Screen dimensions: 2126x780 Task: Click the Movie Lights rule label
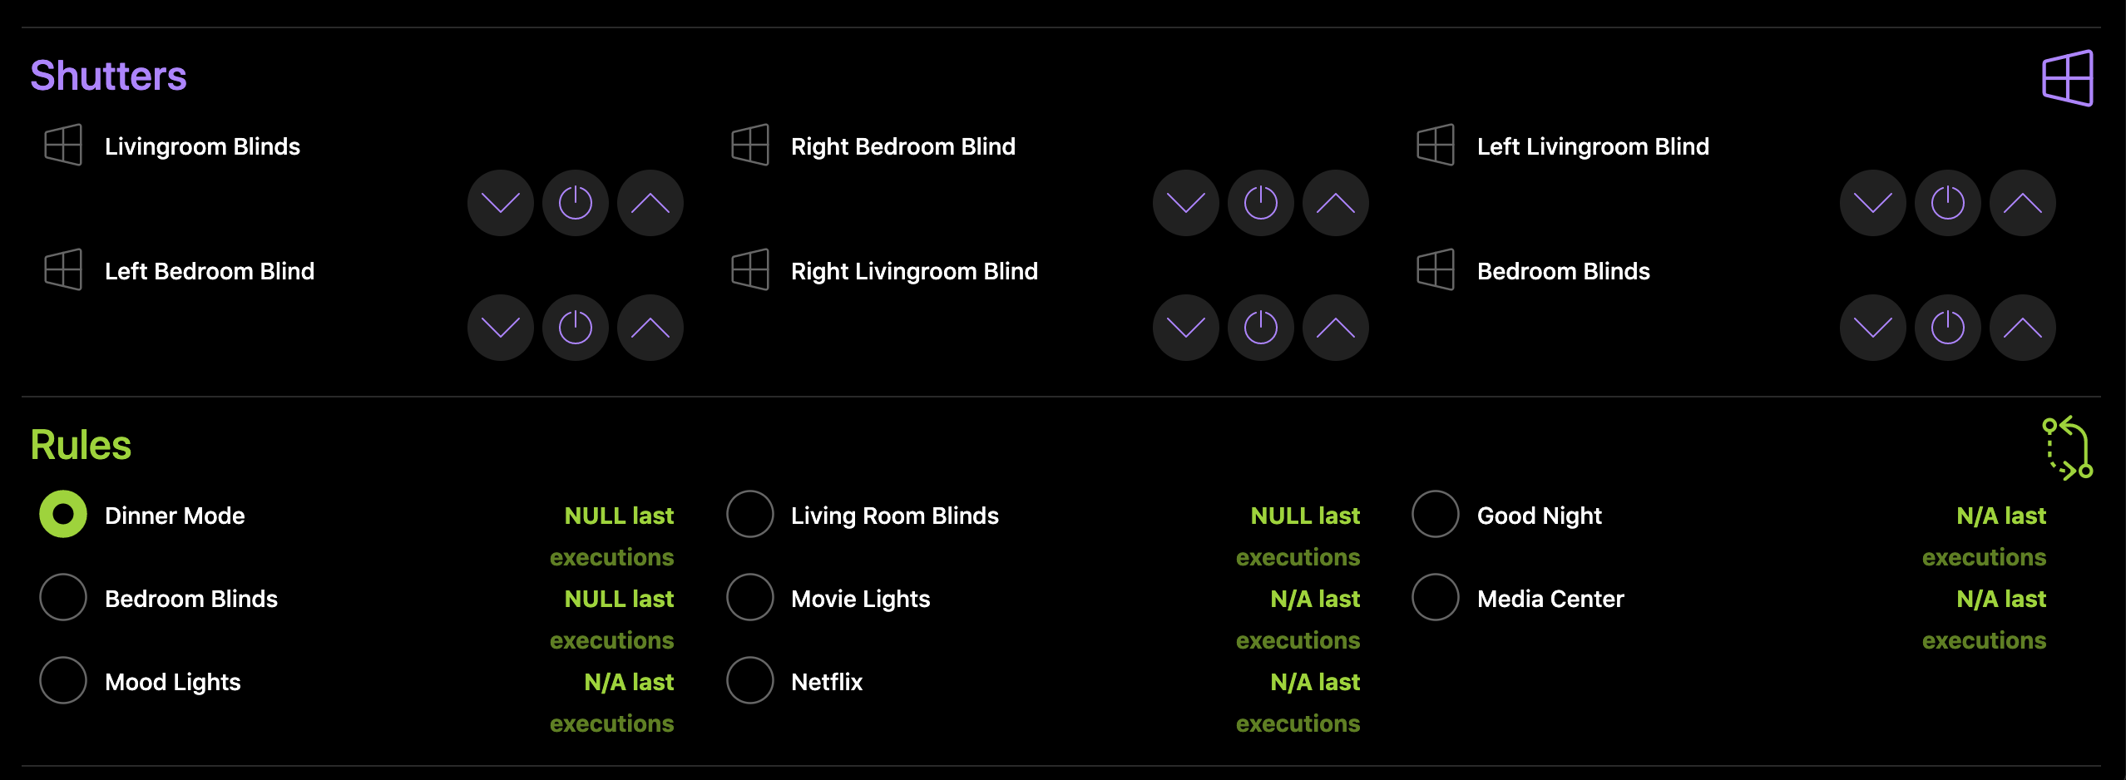pyautogui.click(x=860, y=599)
